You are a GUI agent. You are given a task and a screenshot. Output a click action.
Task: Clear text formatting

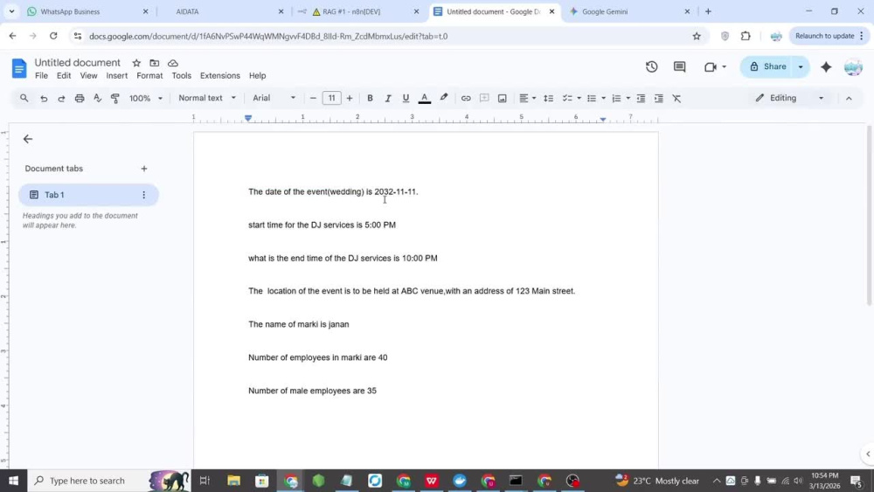click(x=676, y=98)
